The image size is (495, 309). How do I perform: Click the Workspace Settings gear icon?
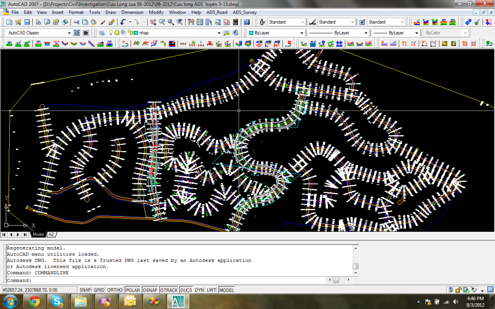coord(77,33)
